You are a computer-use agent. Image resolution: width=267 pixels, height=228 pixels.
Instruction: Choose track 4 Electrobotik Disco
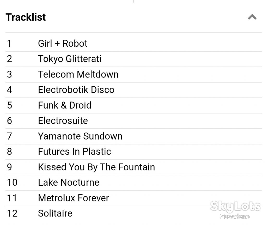133,90
